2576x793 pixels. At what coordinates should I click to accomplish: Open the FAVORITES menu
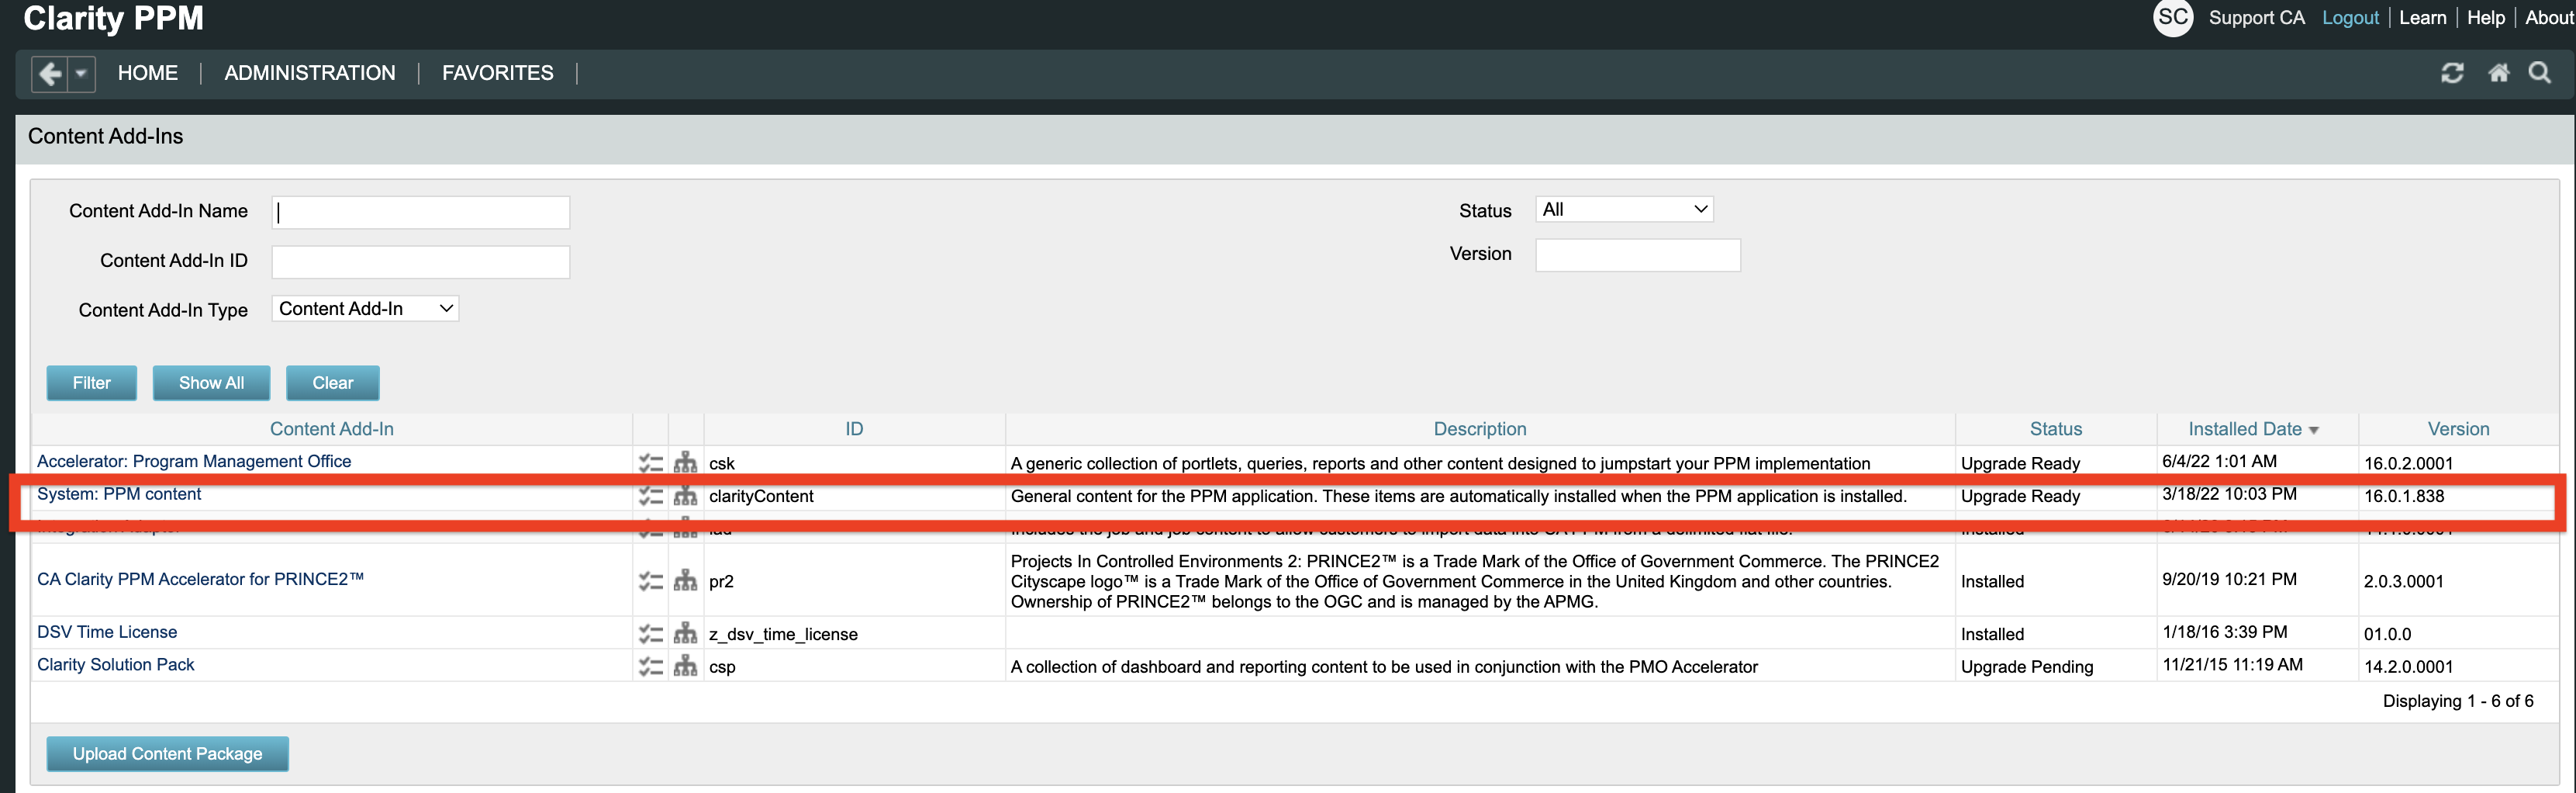(x=497, y=73)
